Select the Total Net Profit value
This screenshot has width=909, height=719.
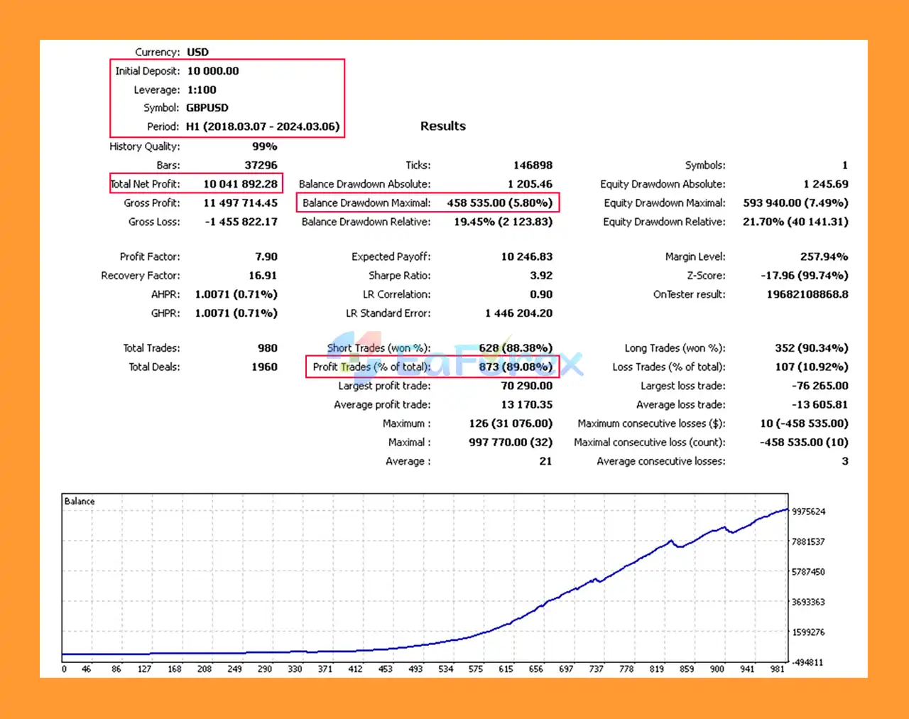[240, 184]
